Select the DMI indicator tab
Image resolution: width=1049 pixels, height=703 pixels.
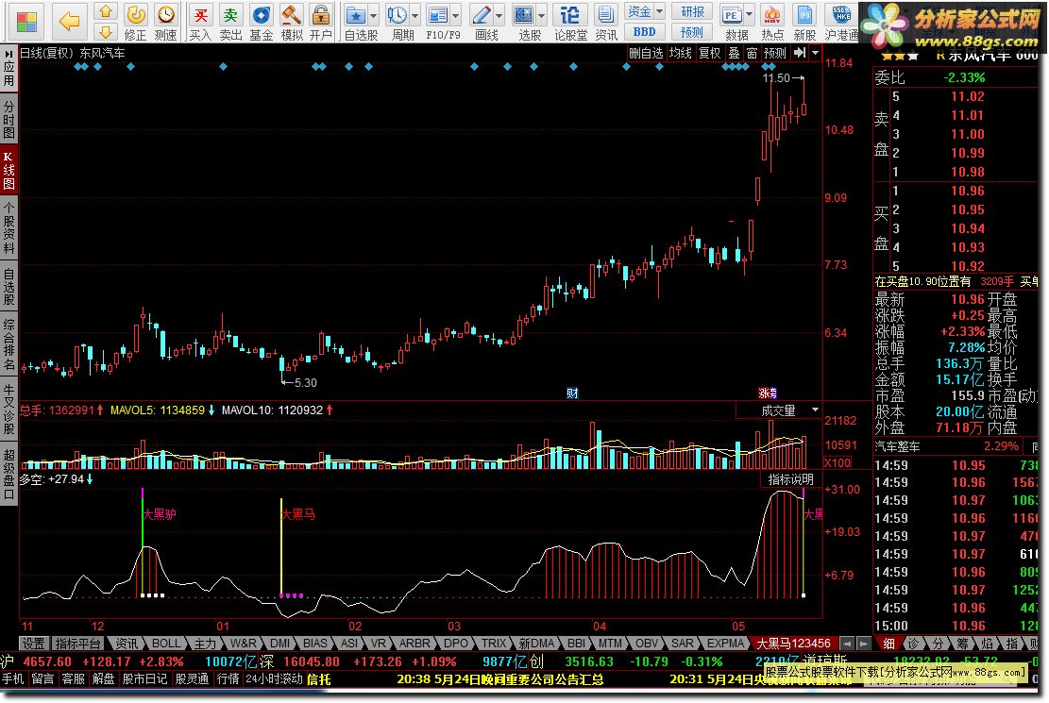(x=280, y=644)
